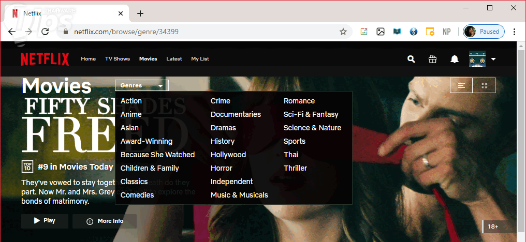Select Because She Watched genre

point(158,155)
